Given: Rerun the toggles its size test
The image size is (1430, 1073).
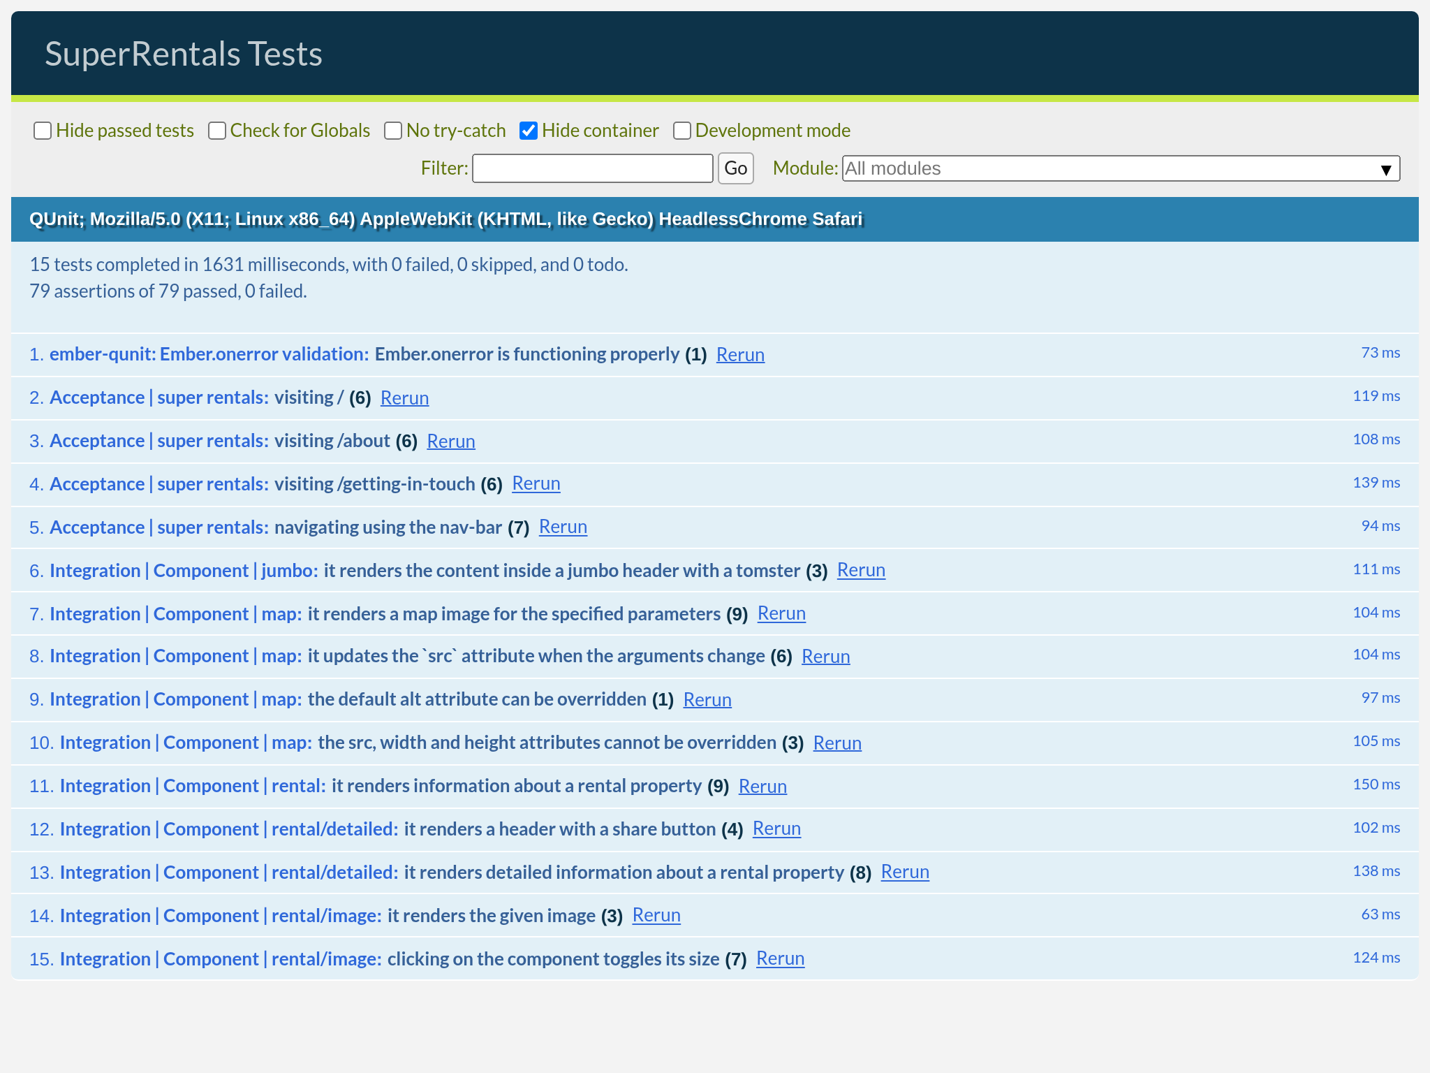Looking at the screenshot, I should coord(780,959).
